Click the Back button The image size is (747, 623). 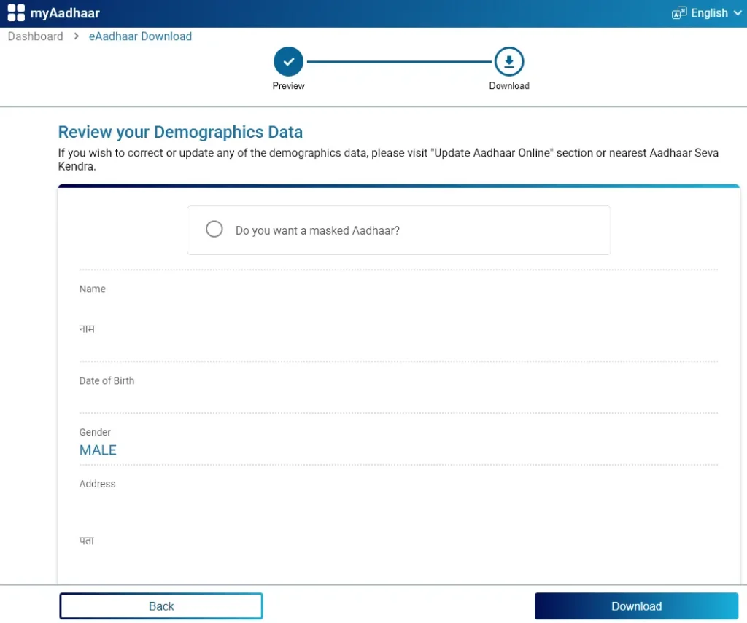tap(160, 606)
